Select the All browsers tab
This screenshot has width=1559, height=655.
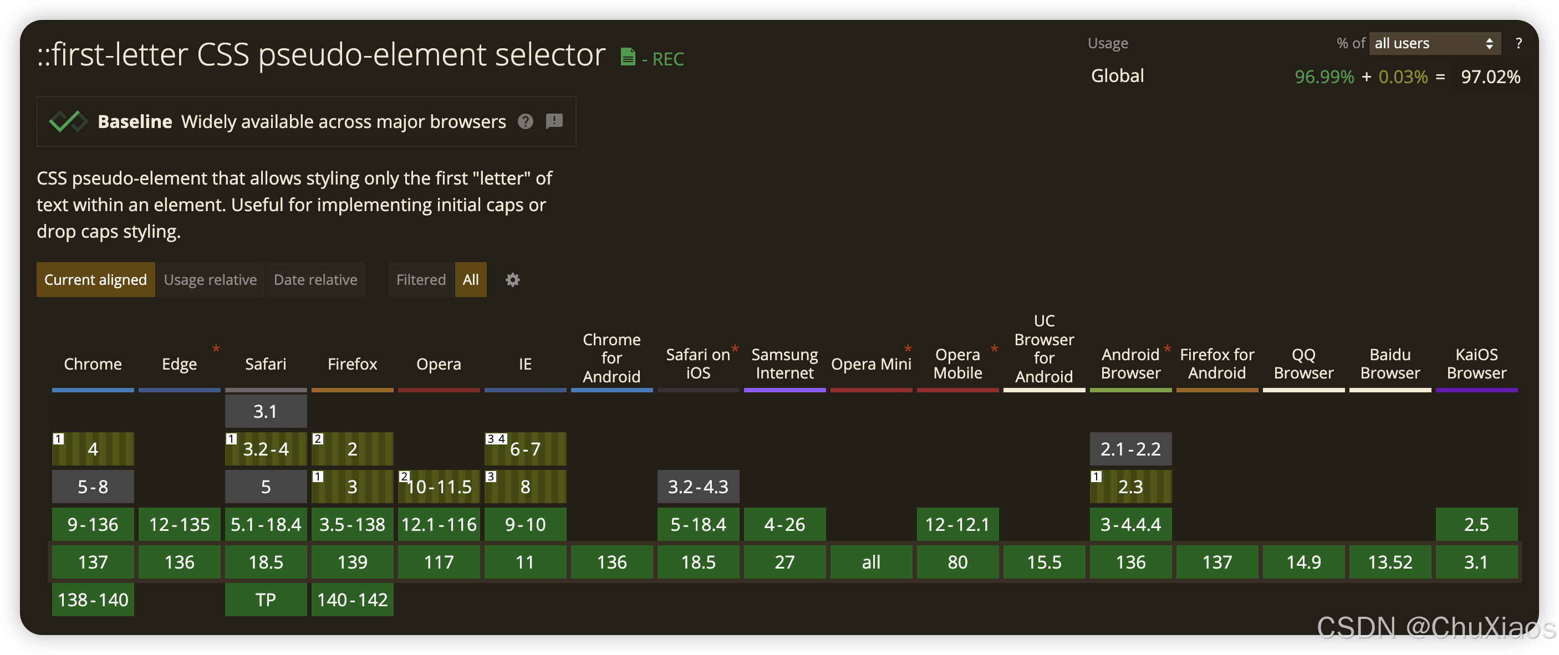pos(470,280)
